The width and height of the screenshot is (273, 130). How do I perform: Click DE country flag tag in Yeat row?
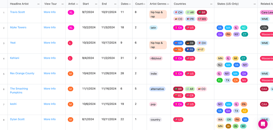pos(190,43)
